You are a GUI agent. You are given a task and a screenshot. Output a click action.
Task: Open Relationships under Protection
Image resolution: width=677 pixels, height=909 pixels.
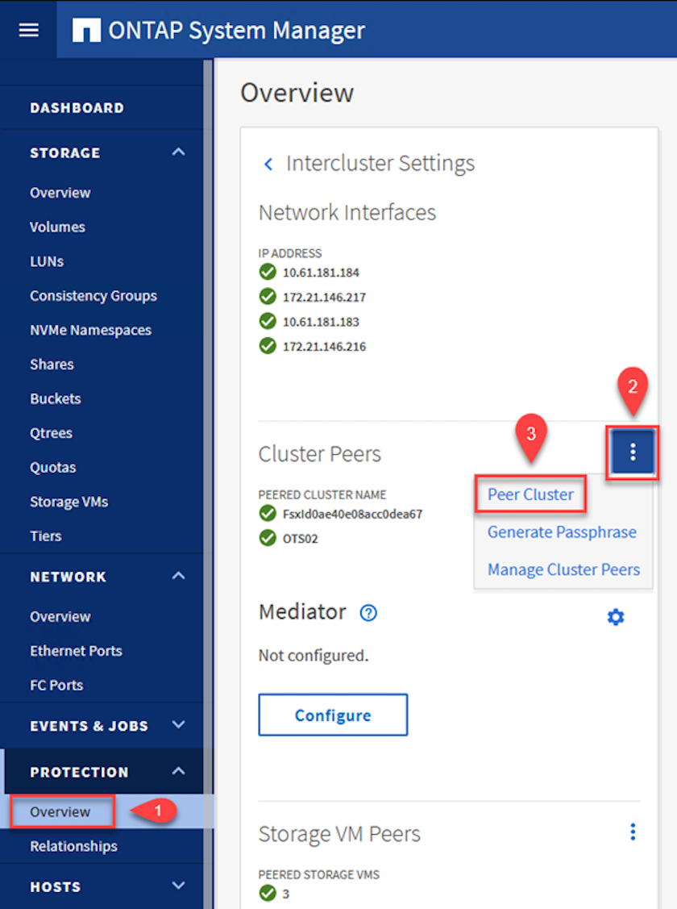coord(73,846)
